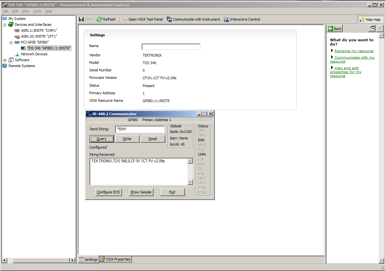This screenshot has height=271, width=385.
Task: Minimize the NI-488.2 Communicator window
Action: coord(199,114)
